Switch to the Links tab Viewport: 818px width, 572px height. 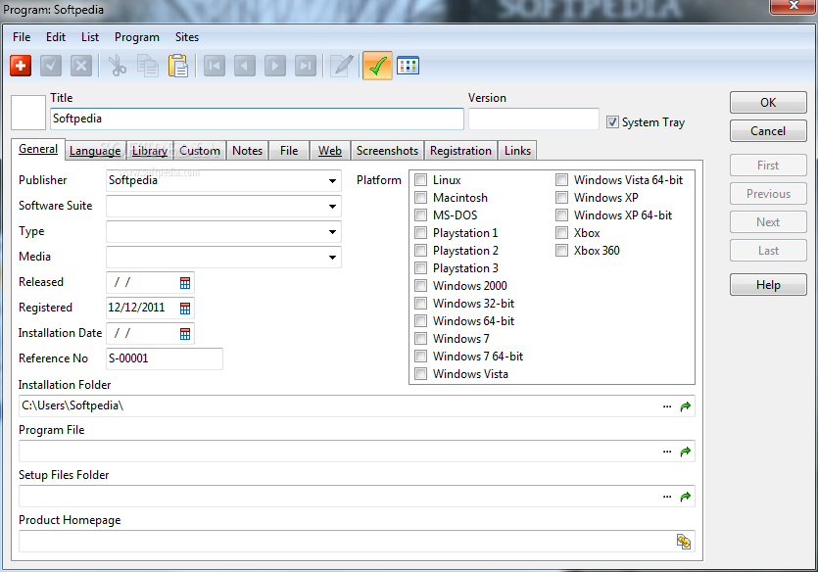click(x=517, y=151)
